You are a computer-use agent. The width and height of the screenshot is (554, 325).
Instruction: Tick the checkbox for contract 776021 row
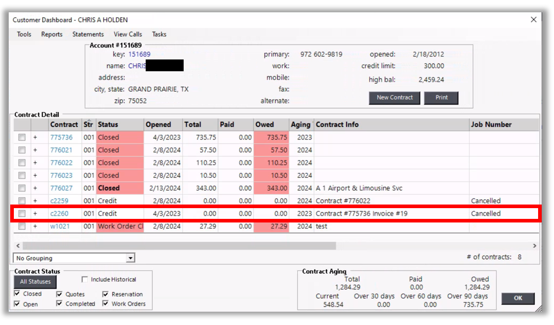pyautogui.click(x=22, y=150)
